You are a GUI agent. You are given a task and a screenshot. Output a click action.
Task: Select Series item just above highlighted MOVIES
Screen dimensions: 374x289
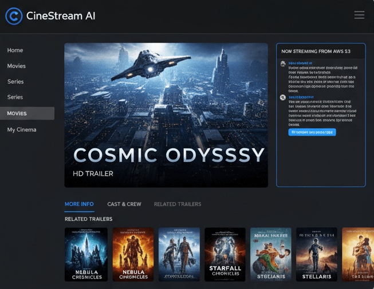tap(15, 97)
